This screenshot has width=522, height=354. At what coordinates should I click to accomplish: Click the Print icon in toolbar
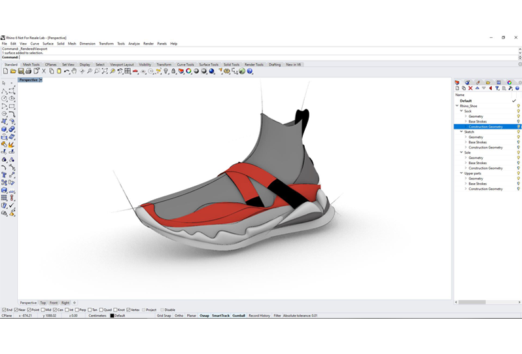(28, 71)
